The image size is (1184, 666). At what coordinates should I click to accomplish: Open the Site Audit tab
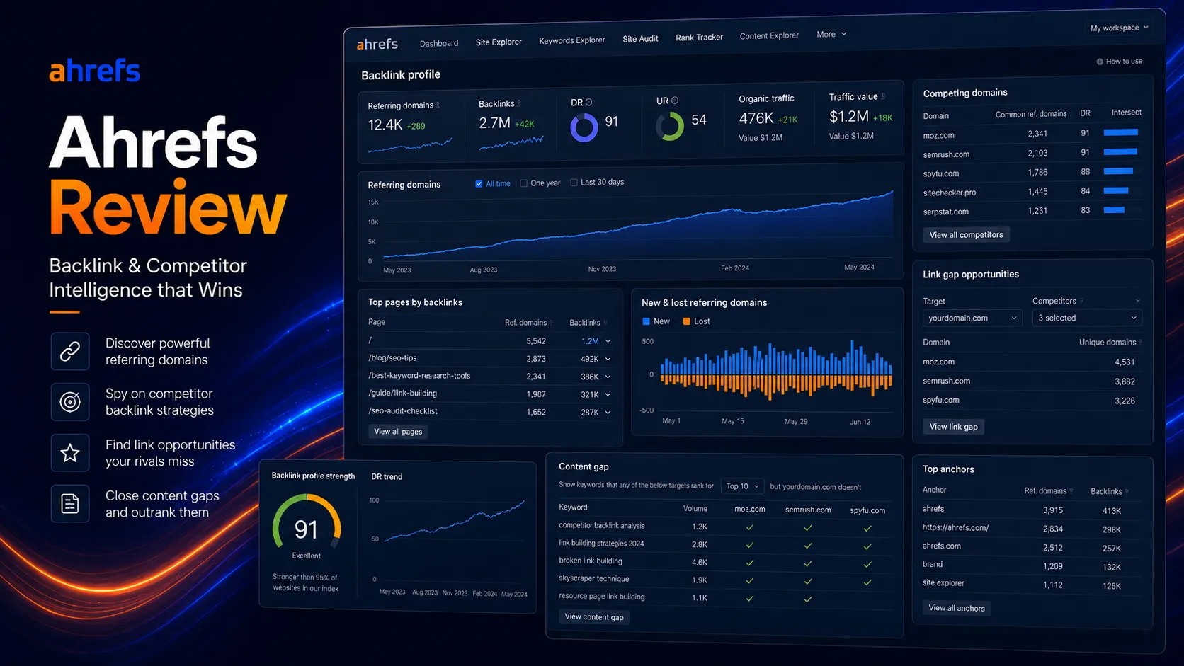[x=640, y=39]
